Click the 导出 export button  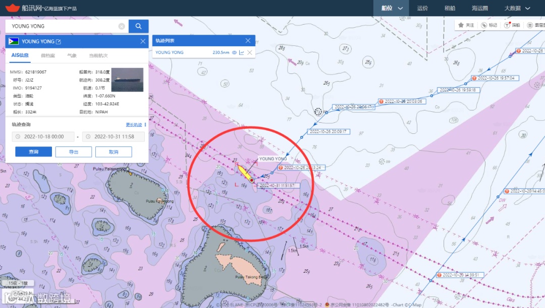coord(74,152)
